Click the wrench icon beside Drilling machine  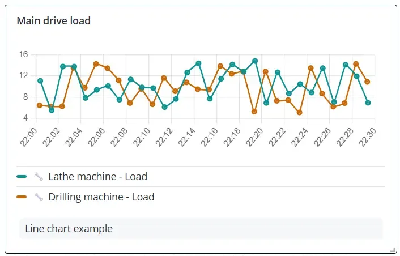(39, 197)
